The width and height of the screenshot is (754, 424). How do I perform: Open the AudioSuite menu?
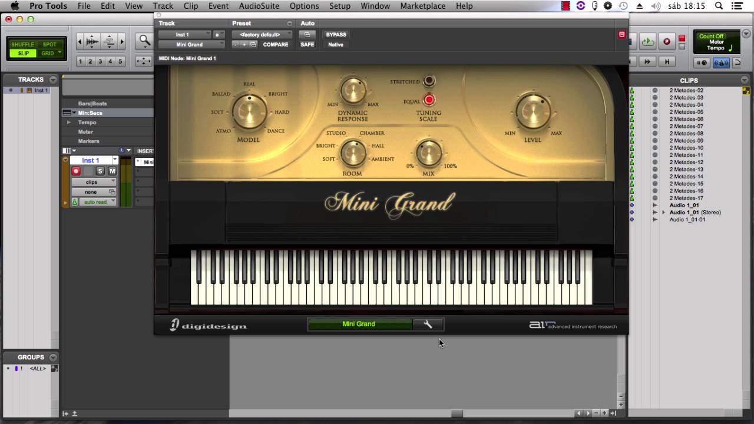coord(259,6)
